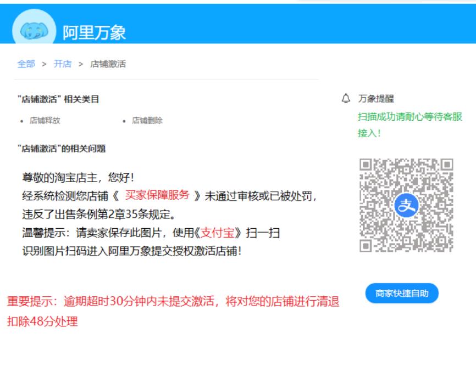Click the bullet point before 店铺释放

pos(21,121)
